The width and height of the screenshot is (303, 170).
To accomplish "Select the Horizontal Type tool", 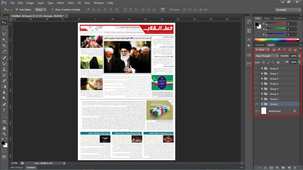I will pyautogui.click(x=4, y=110).
